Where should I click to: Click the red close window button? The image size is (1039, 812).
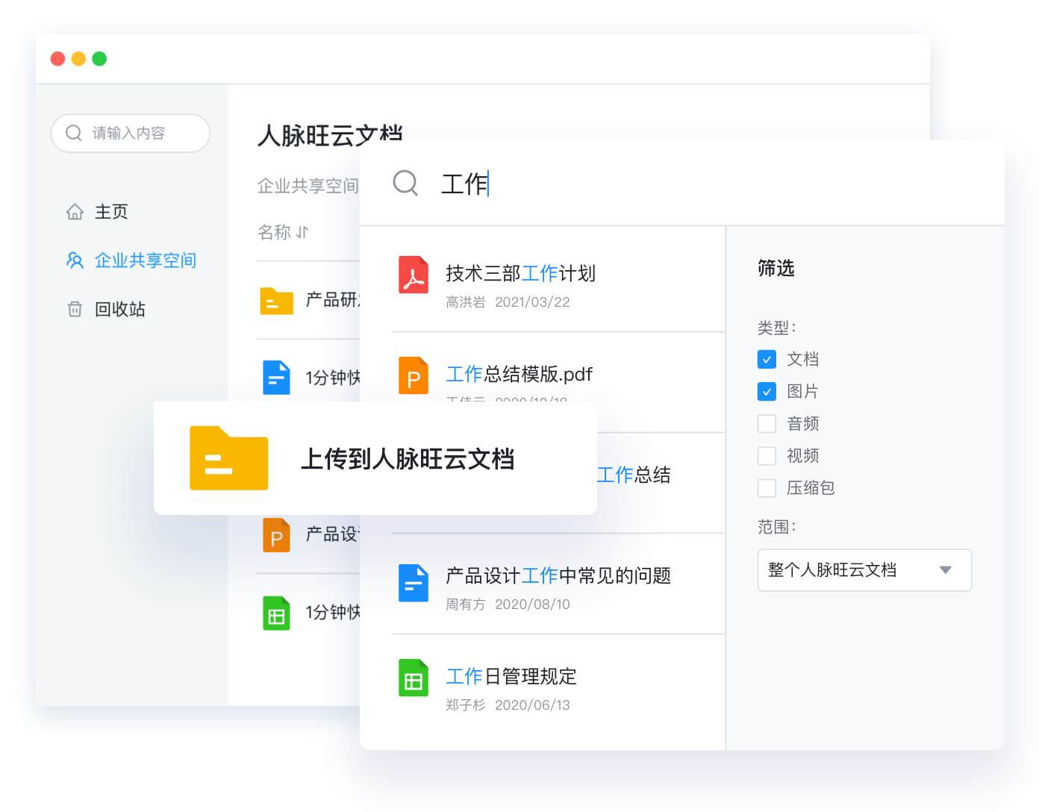(57, 59)
